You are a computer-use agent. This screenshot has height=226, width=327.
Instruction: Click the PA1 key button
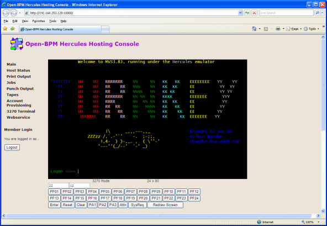92,205
